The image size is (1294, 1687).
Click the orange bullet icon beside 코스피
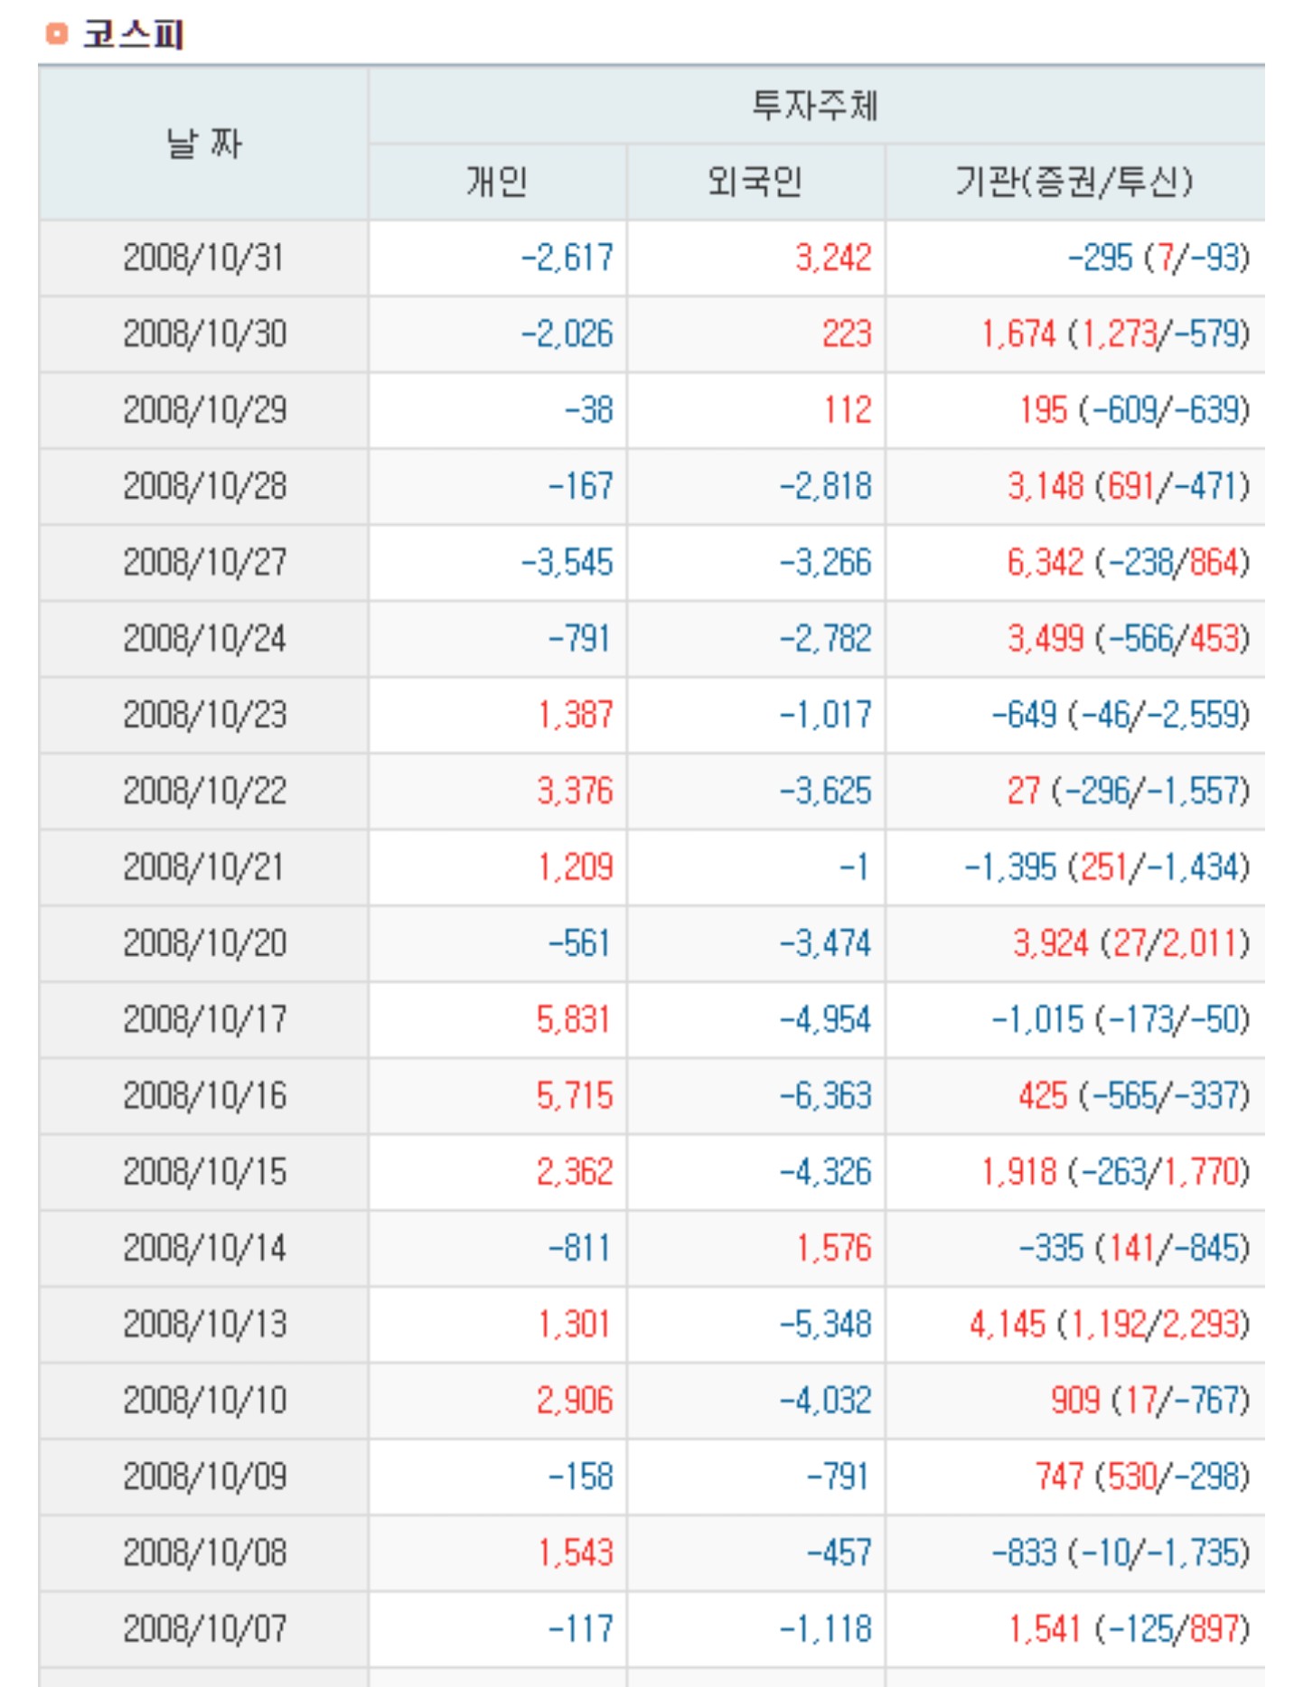(56, 34)
